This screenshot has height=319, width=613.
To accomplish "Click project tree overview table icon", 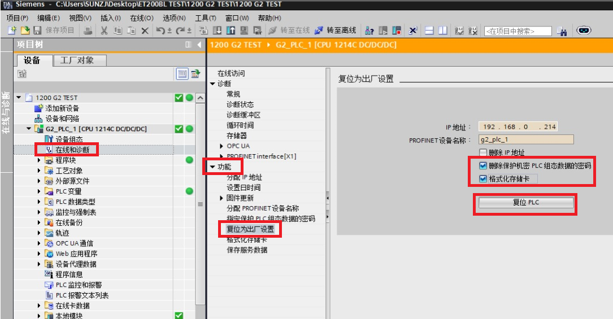I will click(x=182, y=73).
